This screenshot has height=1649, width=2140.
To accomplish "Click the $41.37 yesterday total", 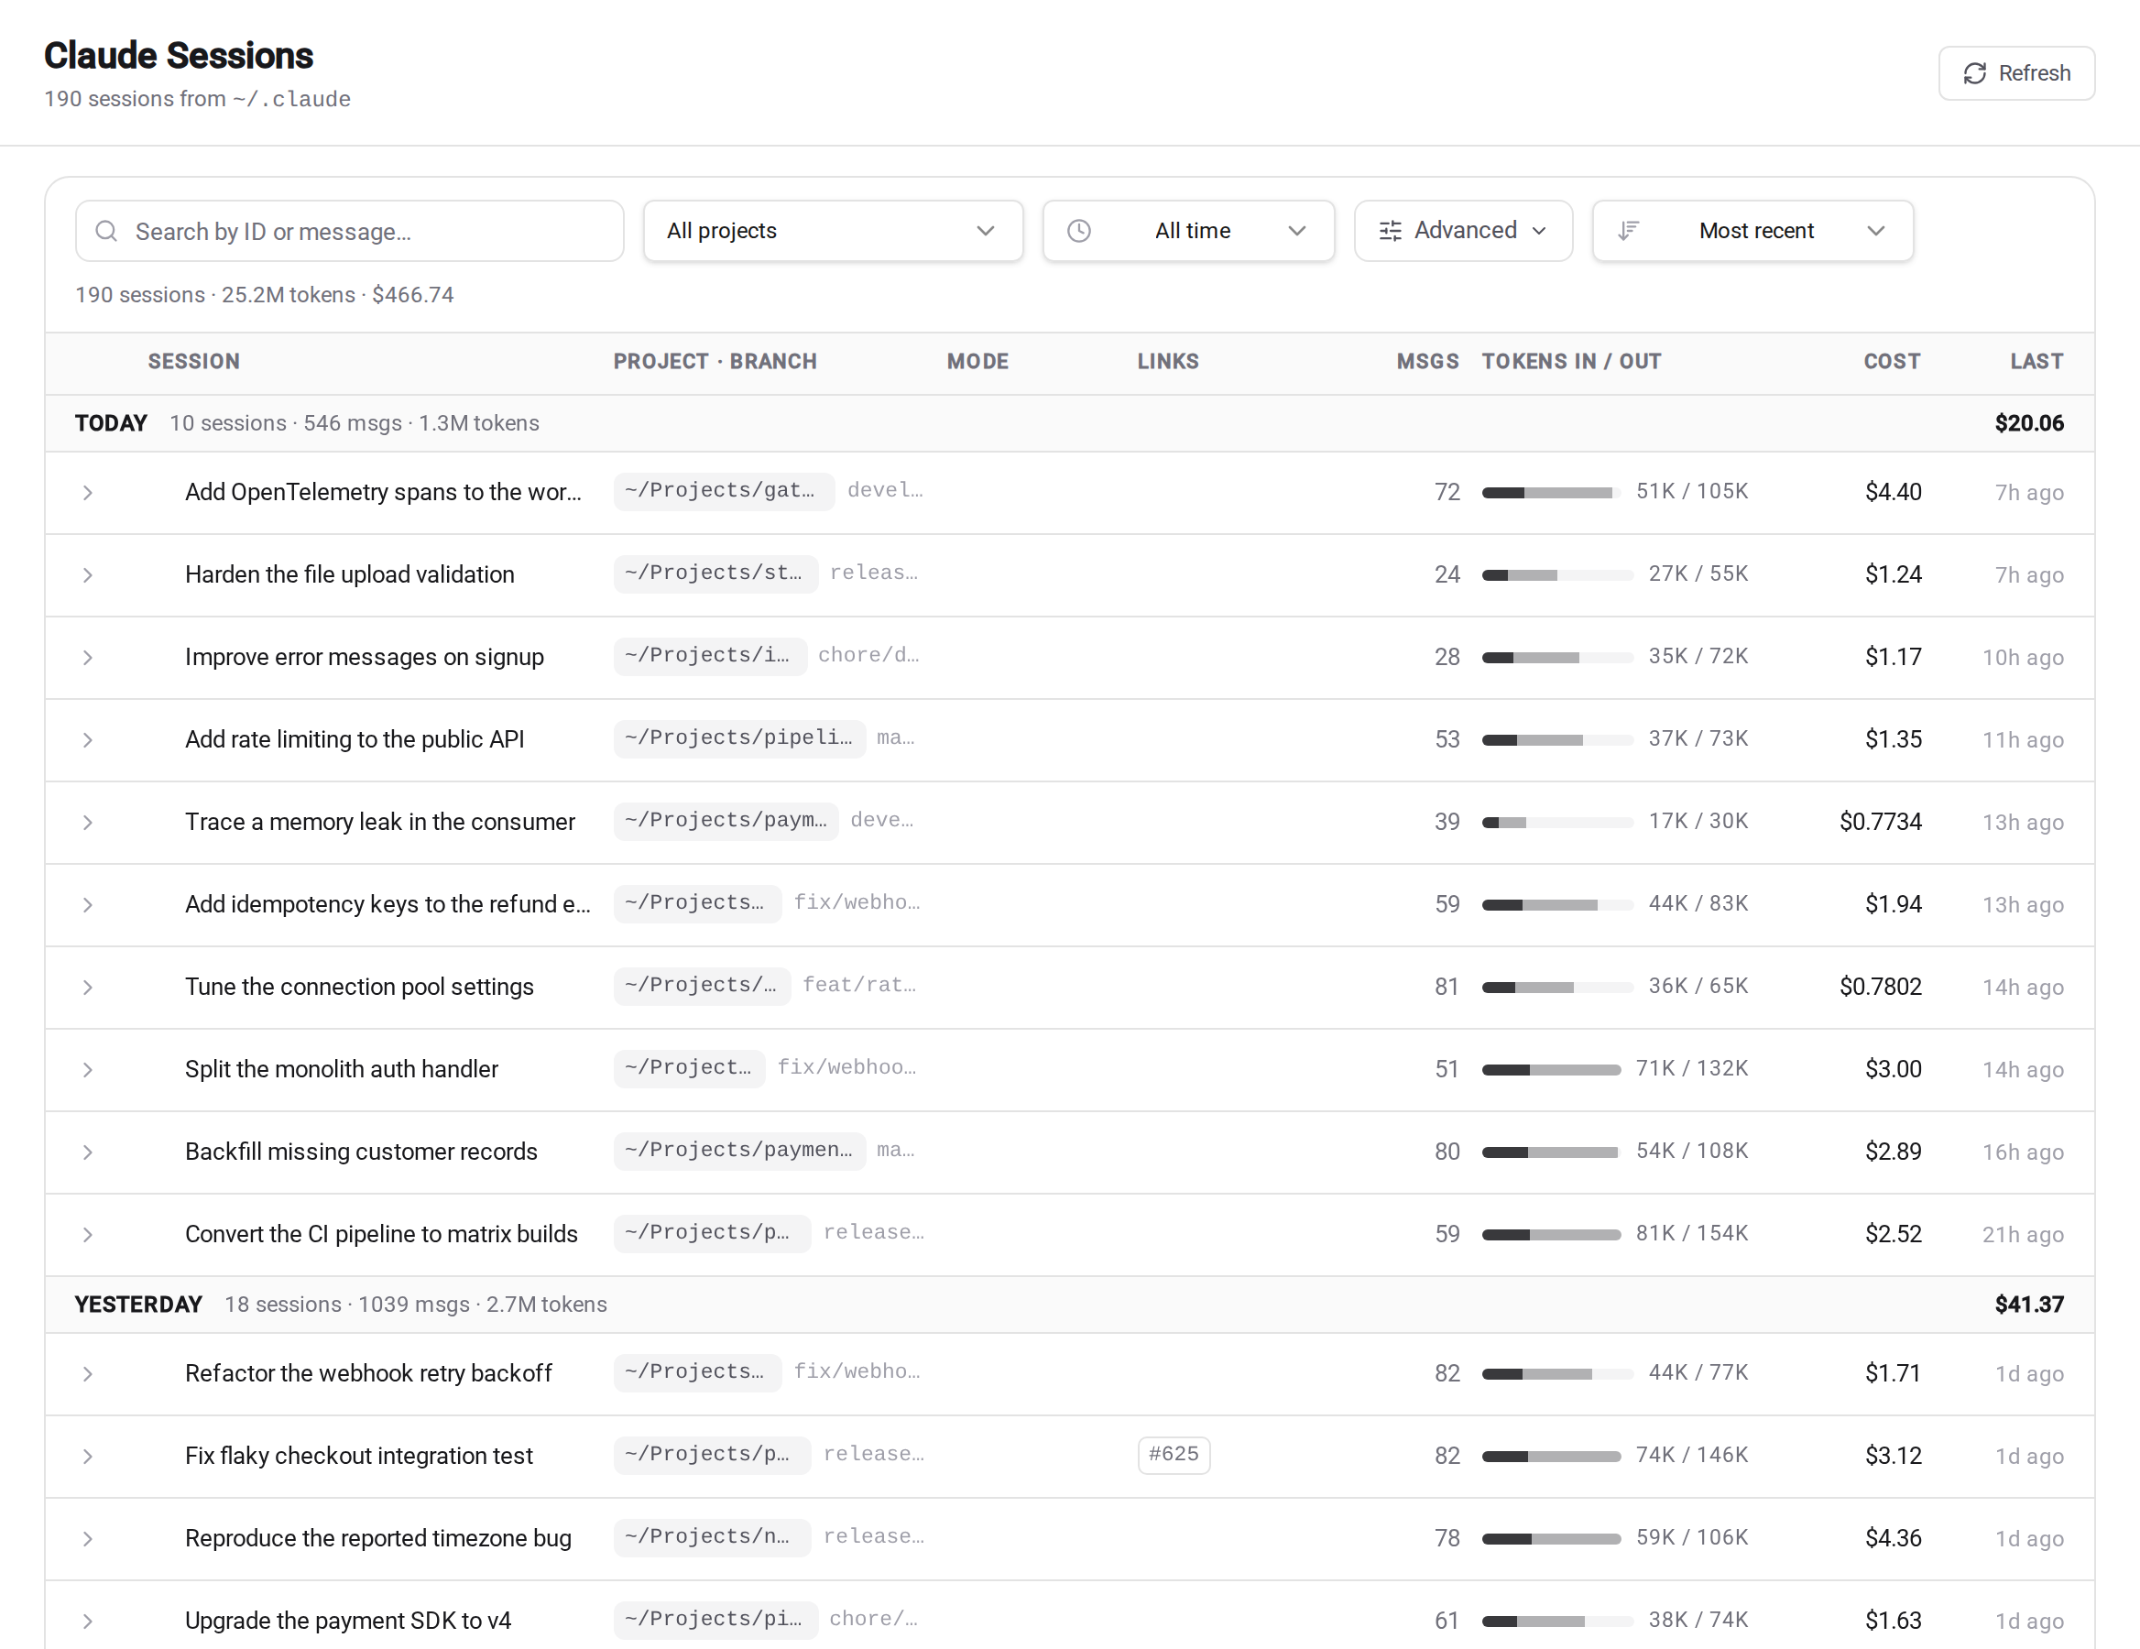I will coord(2028,1305).
